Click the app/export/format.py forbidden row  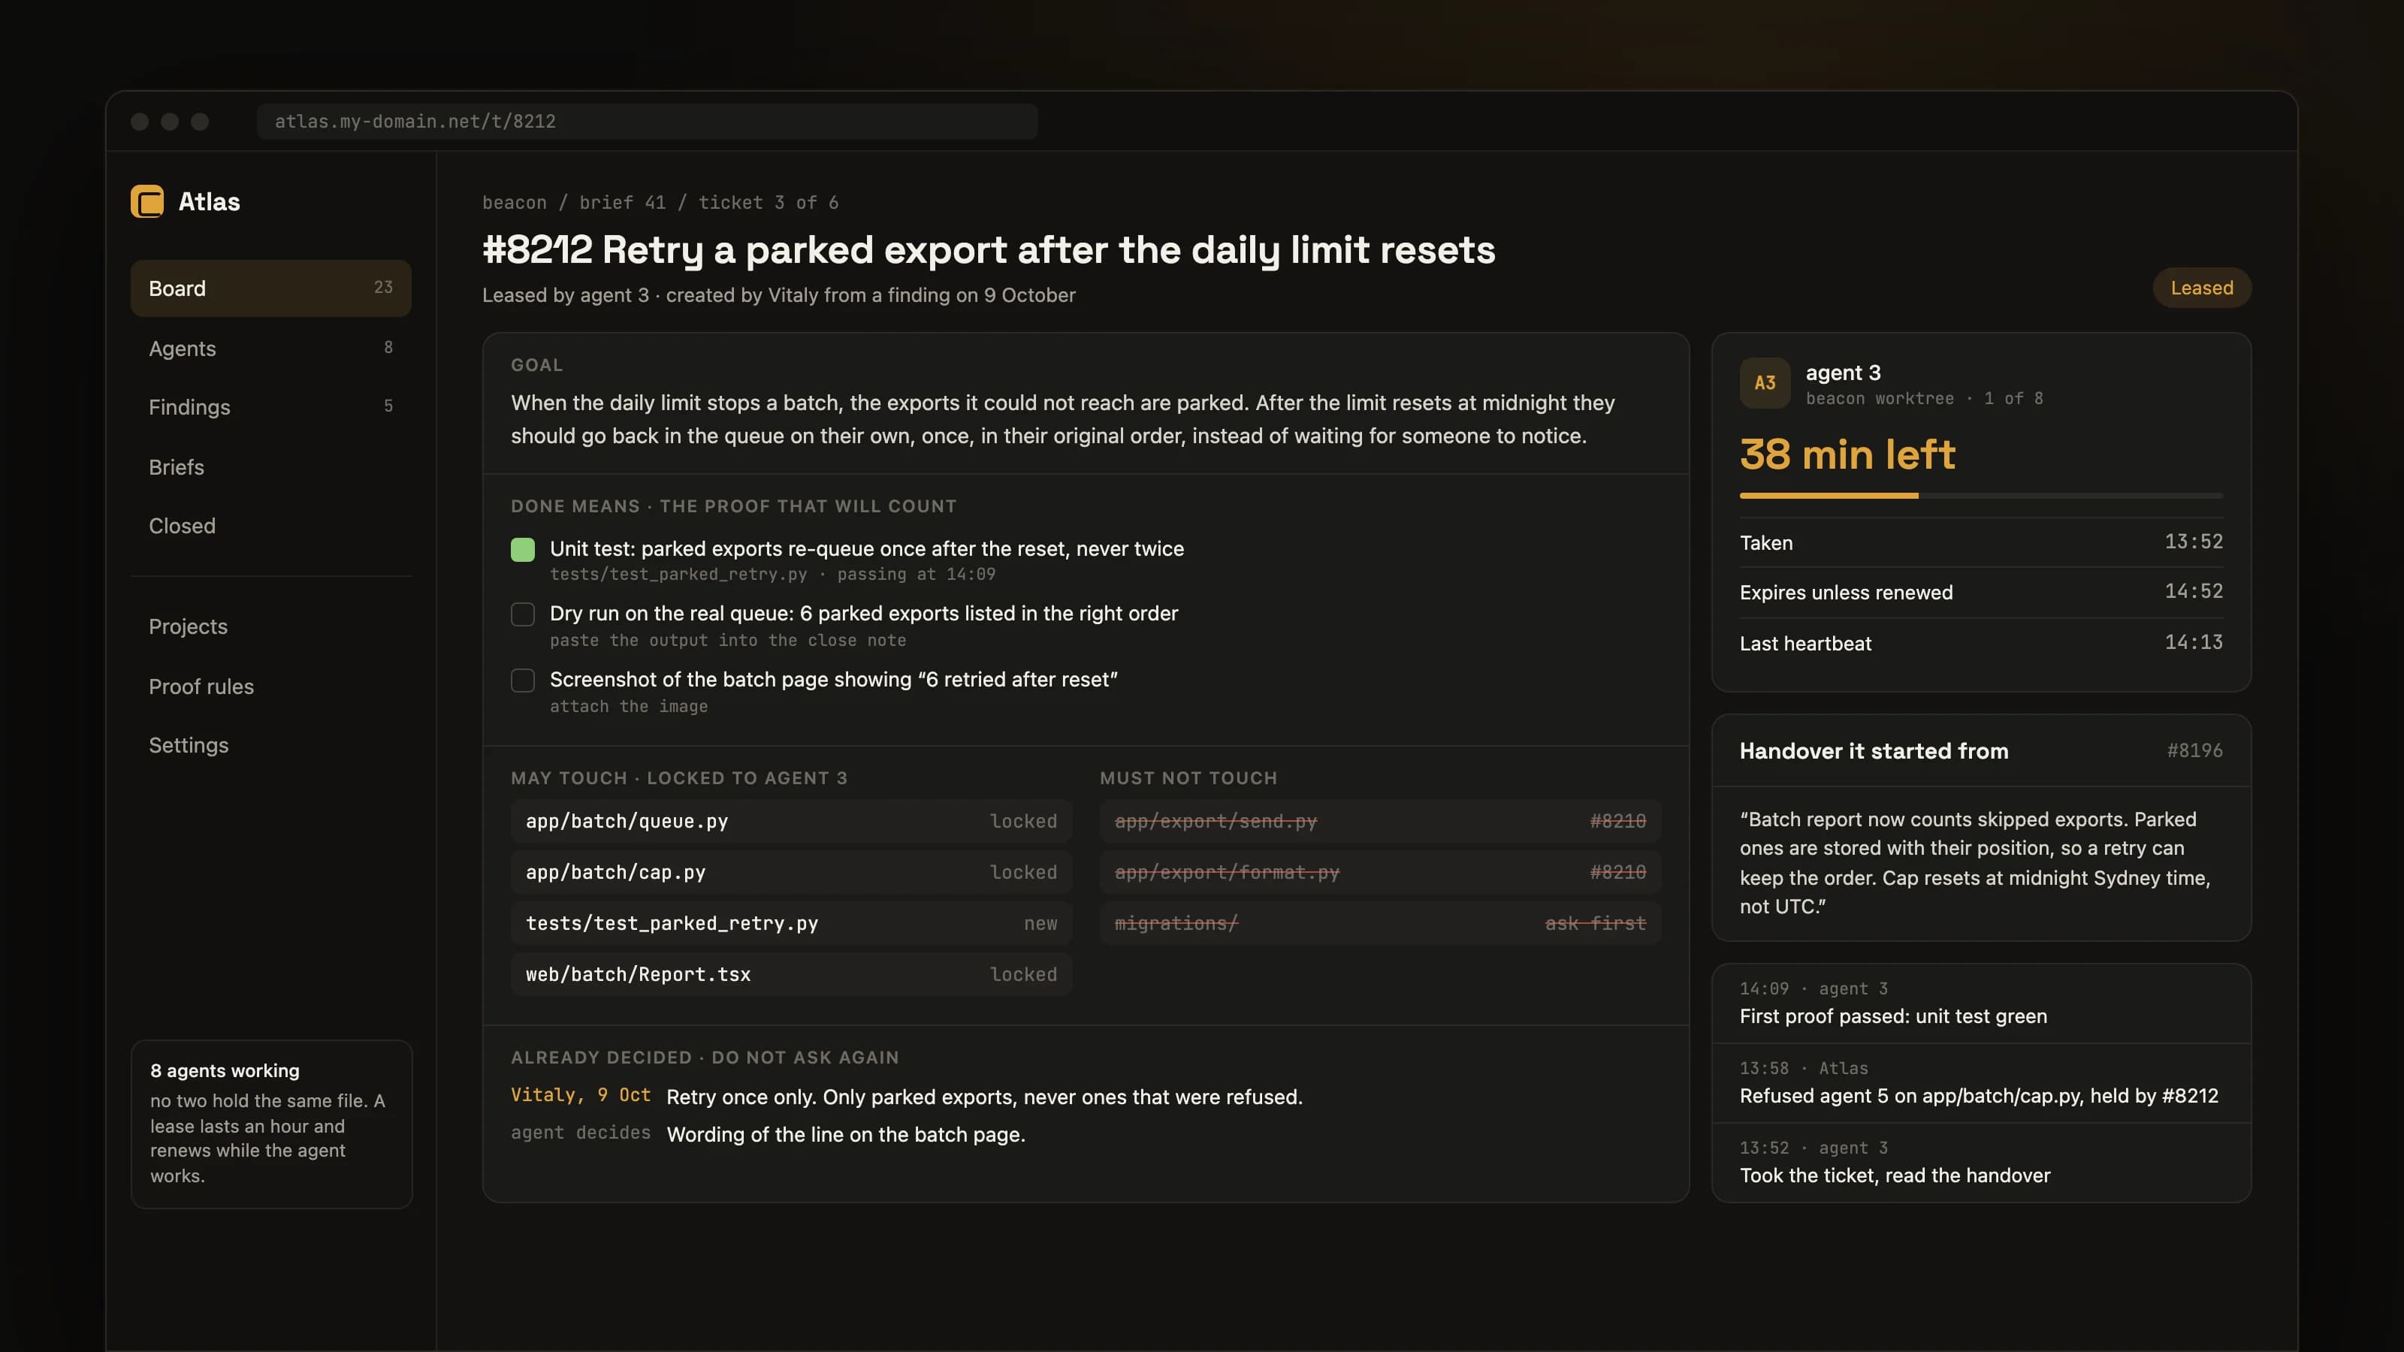click(x=1380, y=872)
